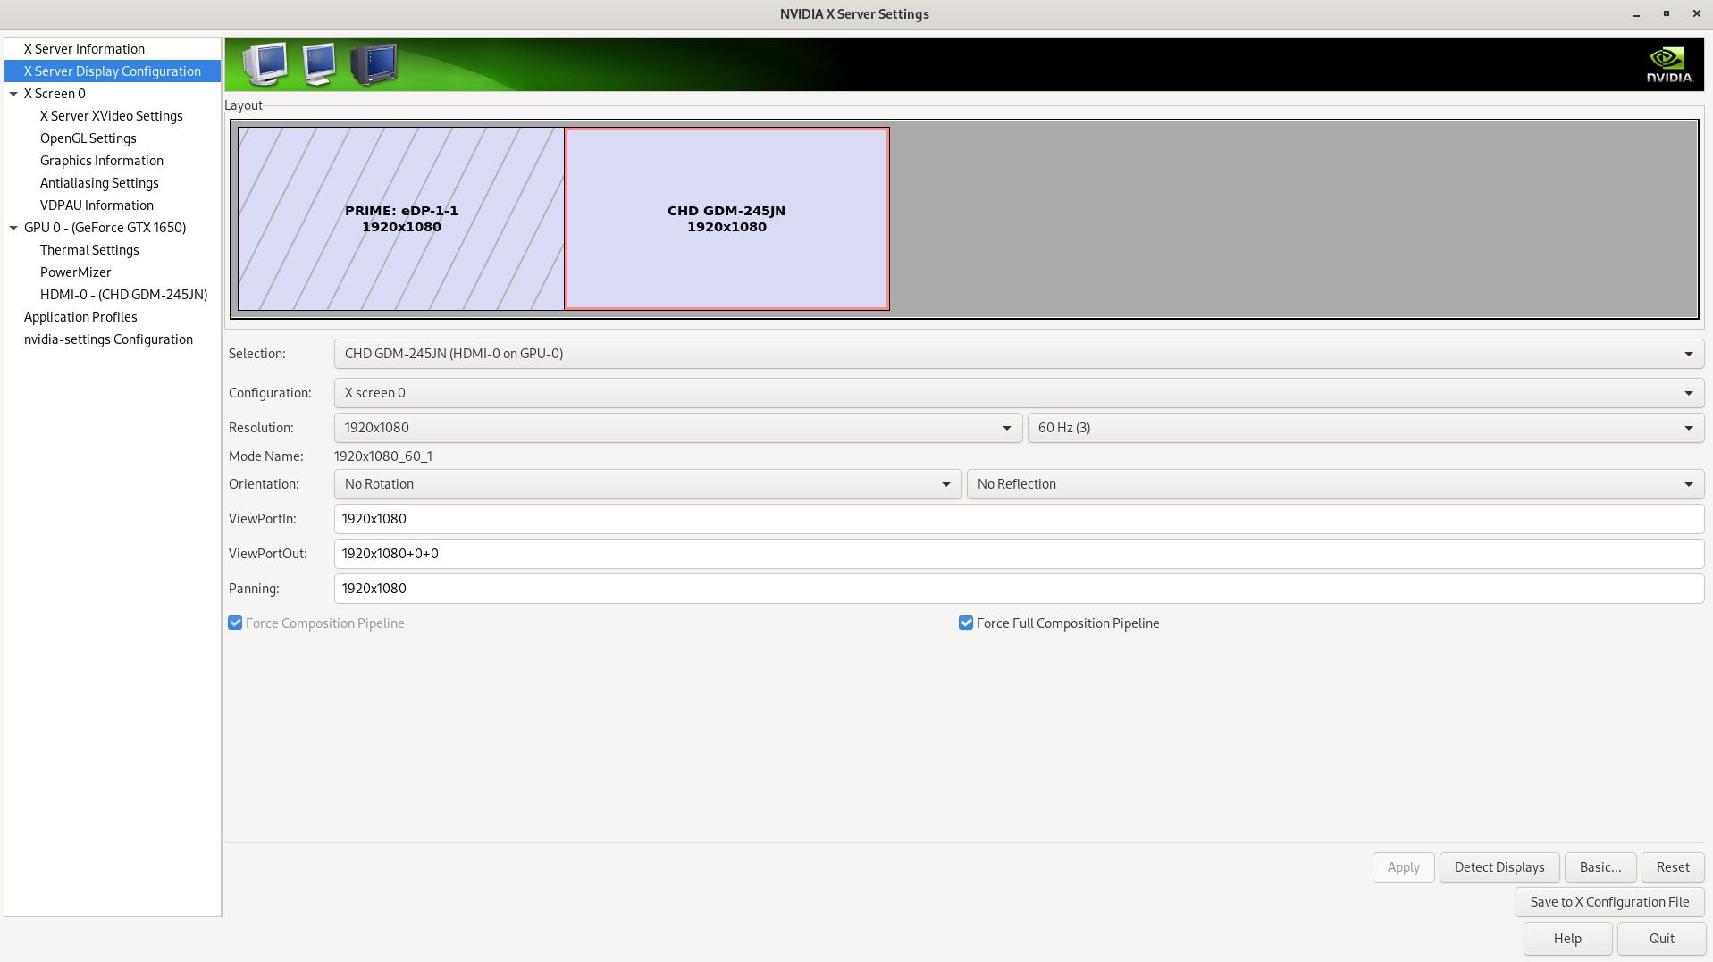
Task: Open the No Reflection dropdown
Action: point(1335,484)
